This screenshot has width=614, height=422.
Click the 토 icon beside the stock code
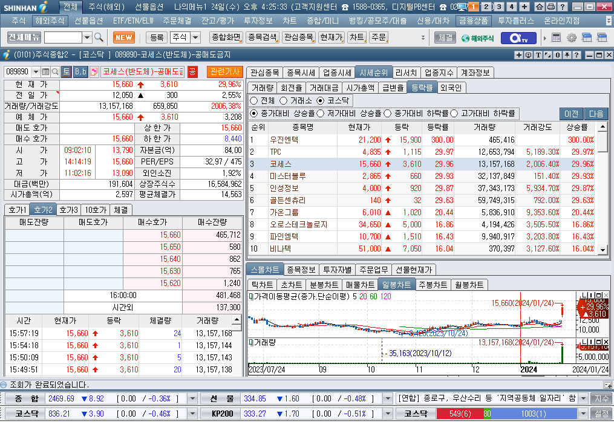(66, 71)
